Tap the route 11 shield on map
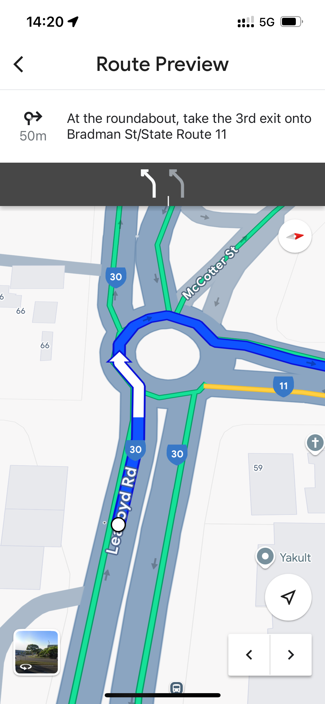The width and height of the screenshot is (325, 704). coord(283,386)
